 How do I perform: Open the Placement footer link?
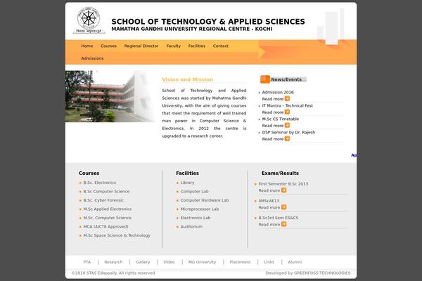(x=240, y=262)
